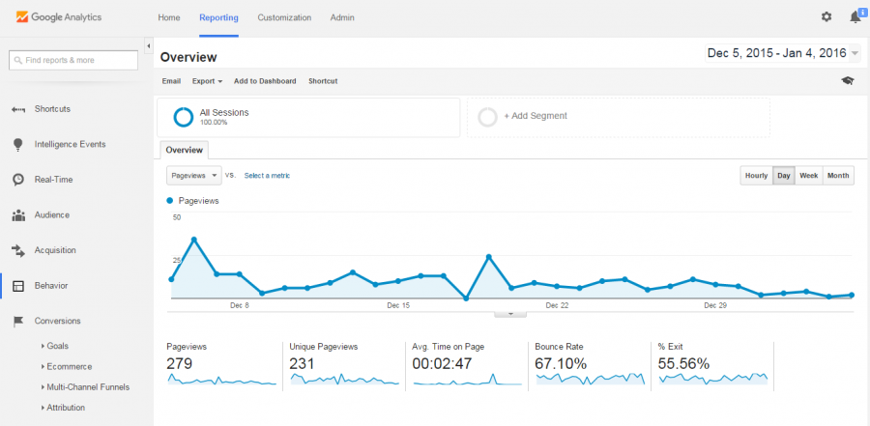Open the Pageviews metric dropdown
The image size is (870, 426).
(x=194, y=175)
